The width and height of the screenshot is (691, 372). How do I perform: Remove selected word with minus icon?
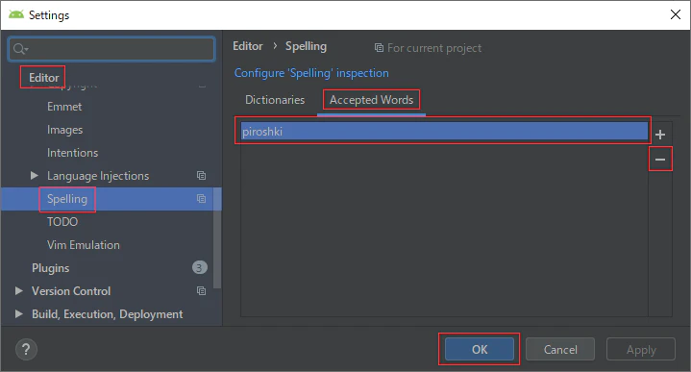(659, 160)
